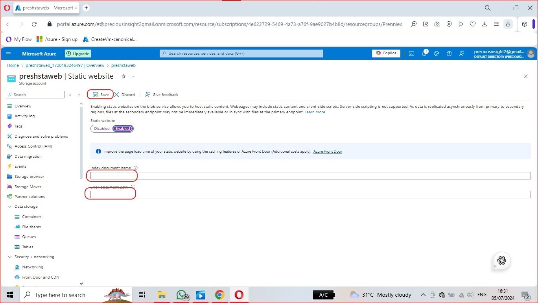Click the sidebar menu Search field
Image resolution: width=538 pixels, height=303 pixels.
pyautogui.click(x=35, y=94)
